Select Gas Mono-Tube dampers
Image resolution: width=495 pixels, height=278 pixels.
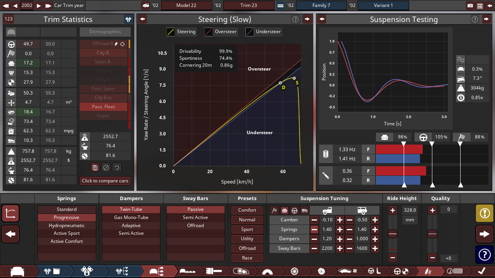[131, 217]
